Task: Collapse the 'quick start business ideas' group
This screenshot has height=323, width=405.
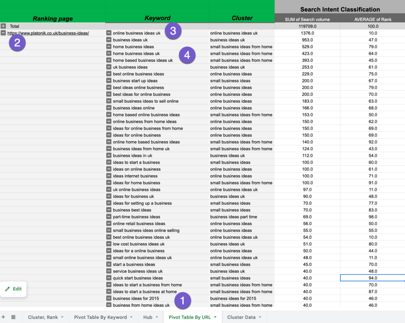Action: pos(109,278)
